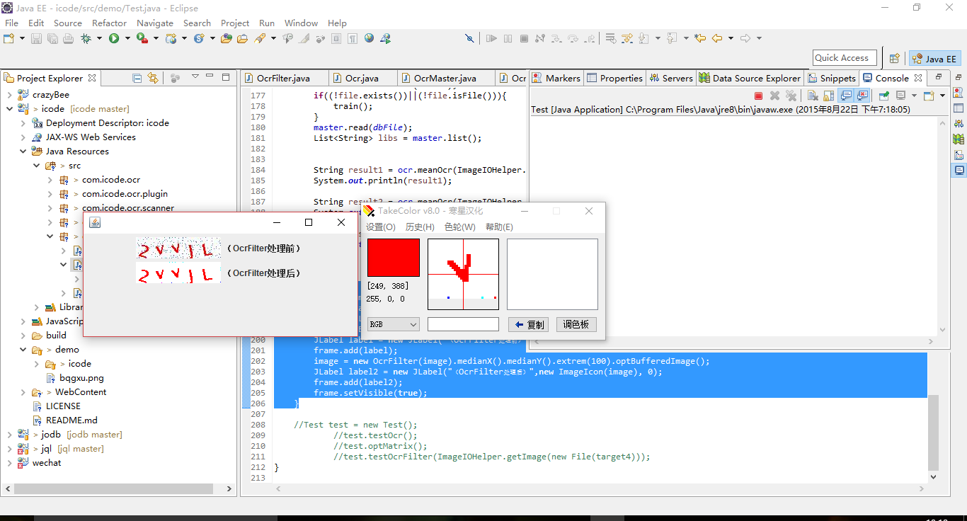Open the Refactor menu

[109, 23]
